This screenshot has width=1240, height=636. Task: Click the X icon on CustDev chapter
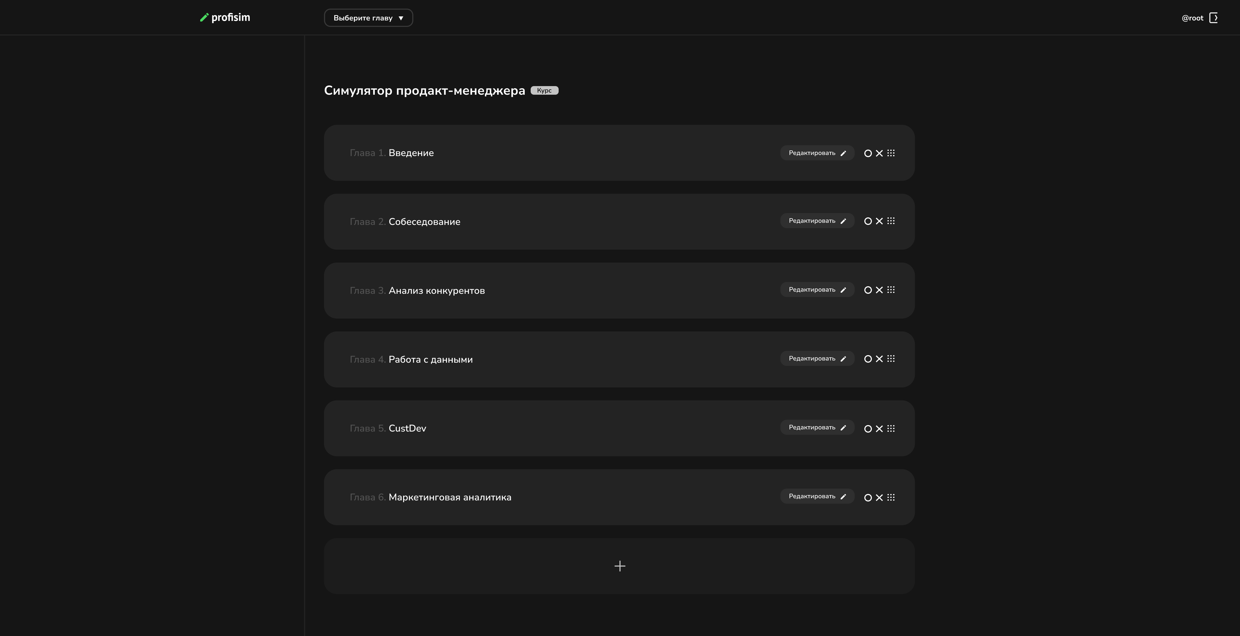pos(879,428)
